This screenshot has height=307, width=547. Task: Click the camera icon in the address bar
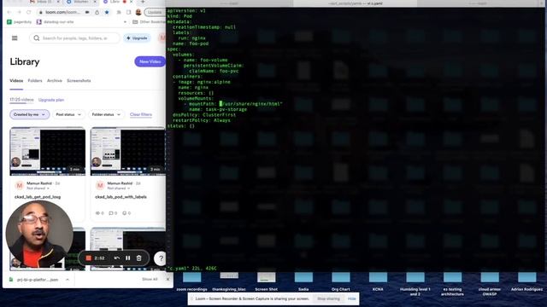87,12
